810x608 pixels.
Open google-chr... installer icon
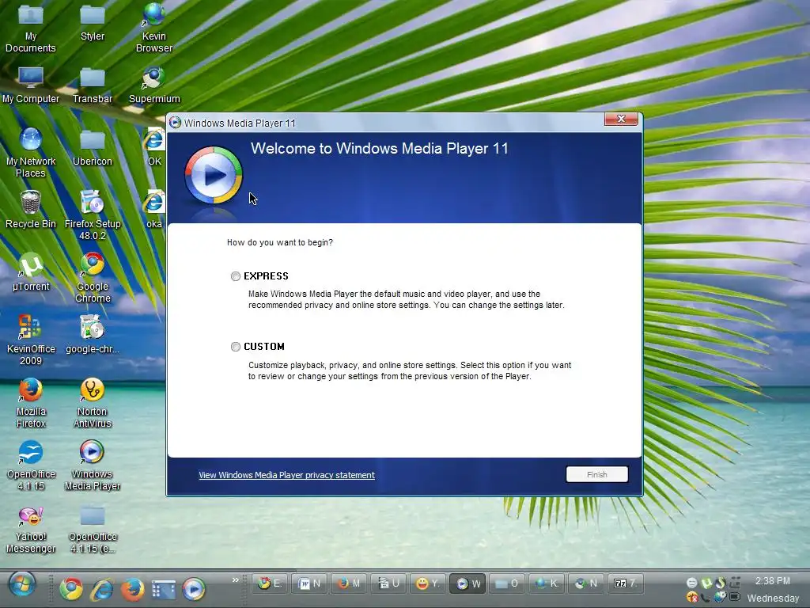[93, 335]
